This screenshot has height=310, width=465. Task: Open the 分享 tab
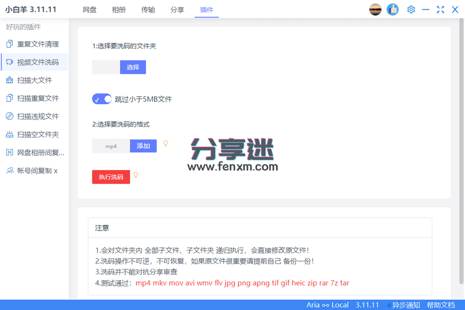(177, 9)
